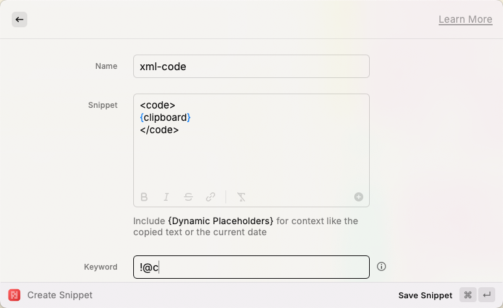Image resolution: width=503 pixels, height=308 pixels.
Task: Place cursor on the </code> closing line
Action: pos(159,129)
